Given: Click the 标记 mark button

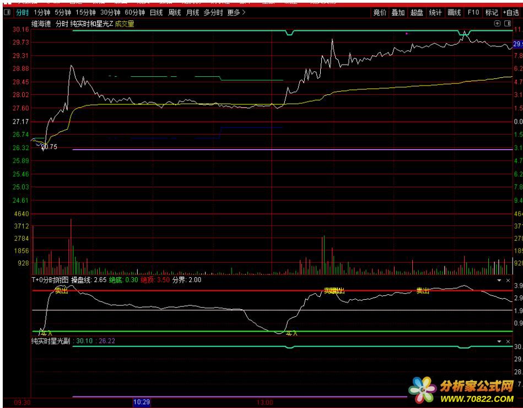Looking at the screenshot, I should click(492, 13).
